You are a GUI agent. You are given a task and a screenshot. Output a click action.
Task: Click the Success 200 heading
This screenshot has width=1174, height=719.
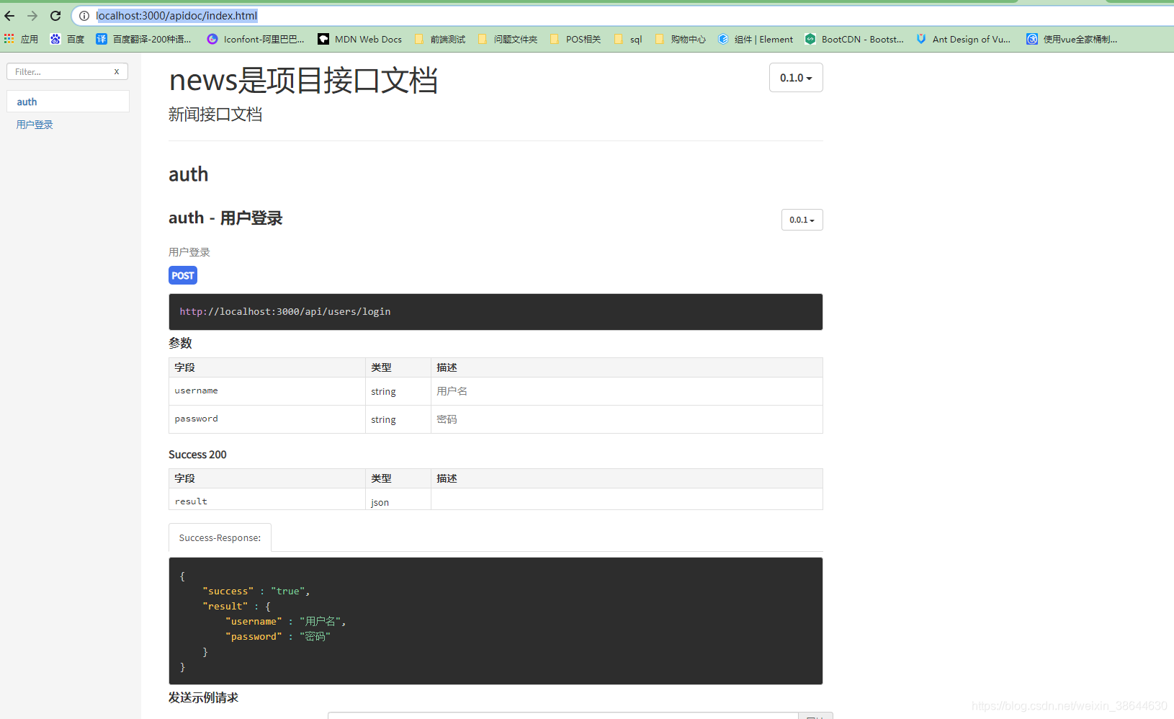tap(197, 455)
